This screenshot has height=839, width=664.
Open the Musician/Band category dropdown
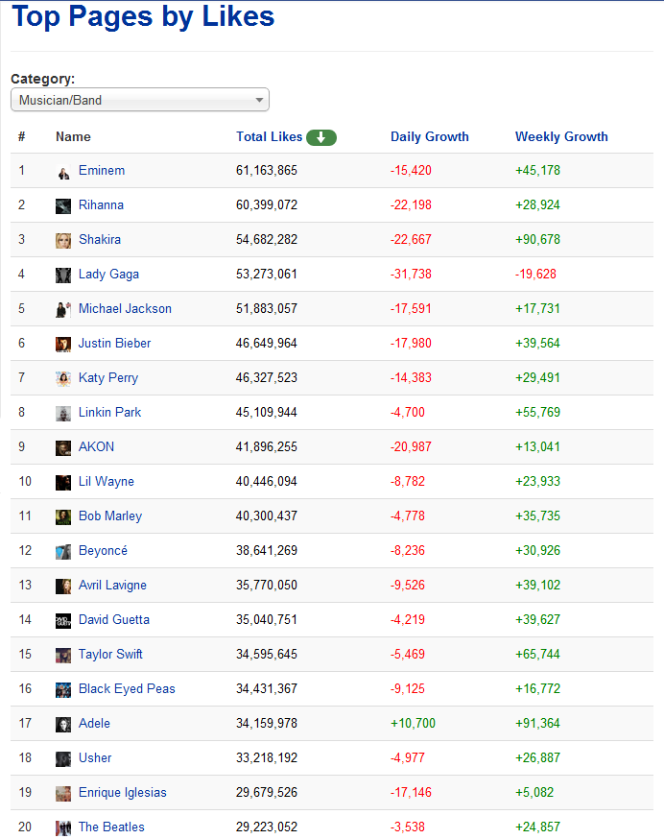click(x=140, y=100)
